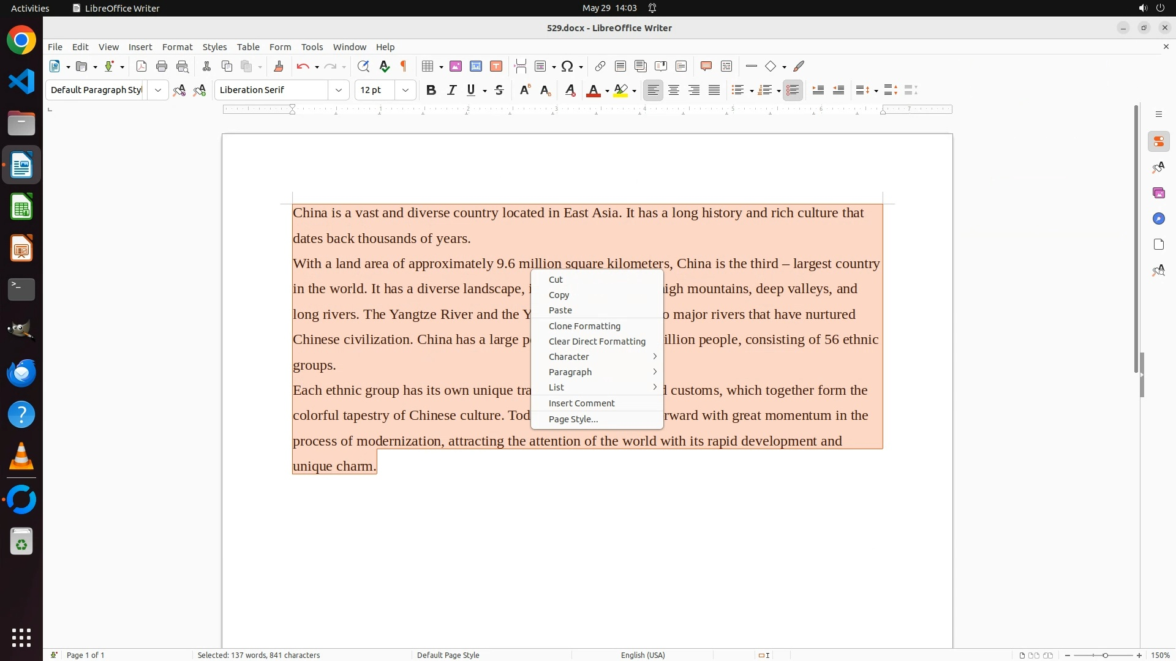
Task: Open the Gallery sidebar panel icon
Action: pyautogui.click(x=1158, y=193)
